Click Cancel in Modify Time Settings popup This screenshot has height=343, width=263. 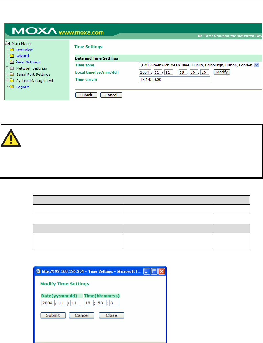coord(82,315)
